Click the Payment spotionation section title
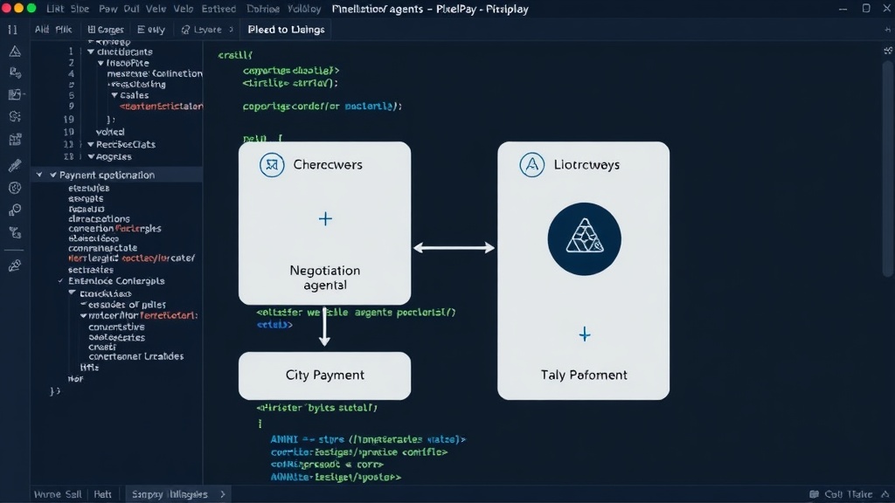895x503 pixels. click(107, 175)
